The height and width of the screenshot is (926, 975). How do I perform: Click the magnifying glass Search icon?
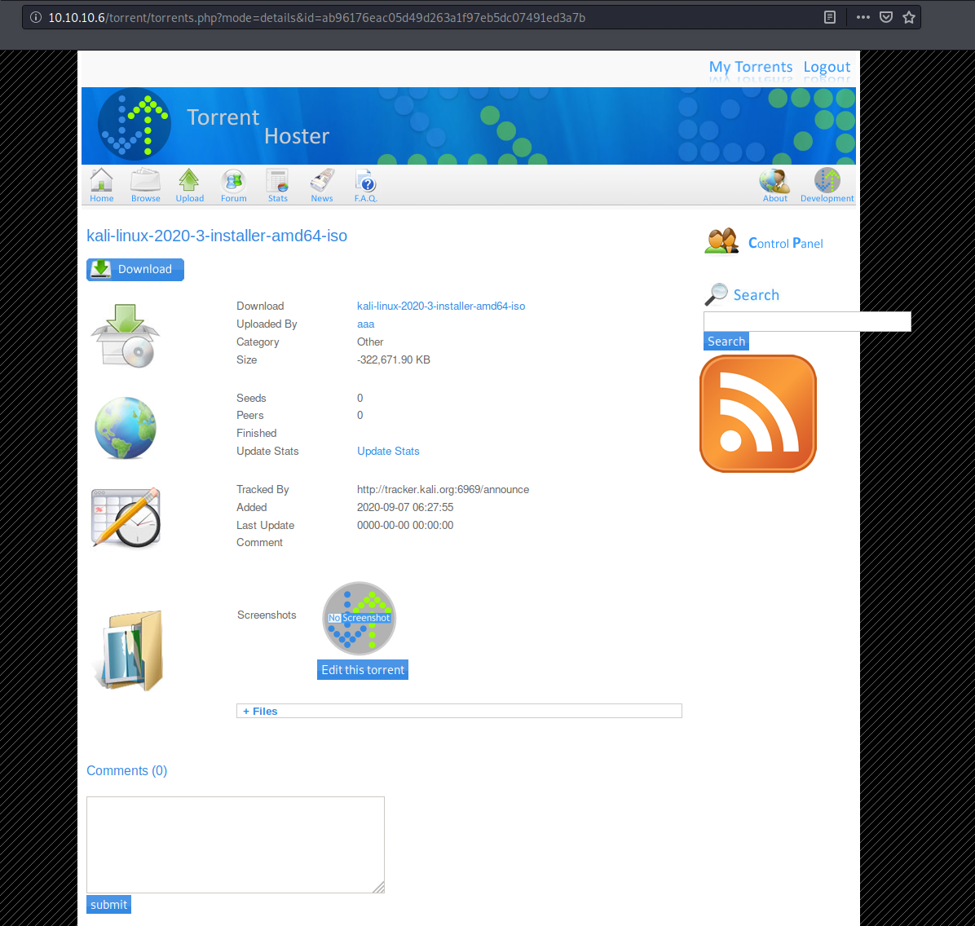(x=716, y=294)
